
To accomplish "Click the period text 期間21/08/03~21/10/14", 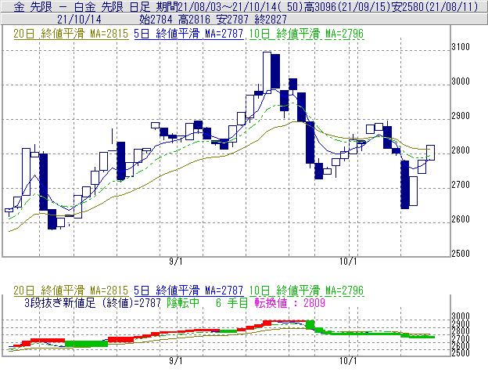I will (217, 6).
